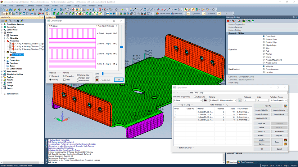Select Random Color radio option

pos(78,78)
